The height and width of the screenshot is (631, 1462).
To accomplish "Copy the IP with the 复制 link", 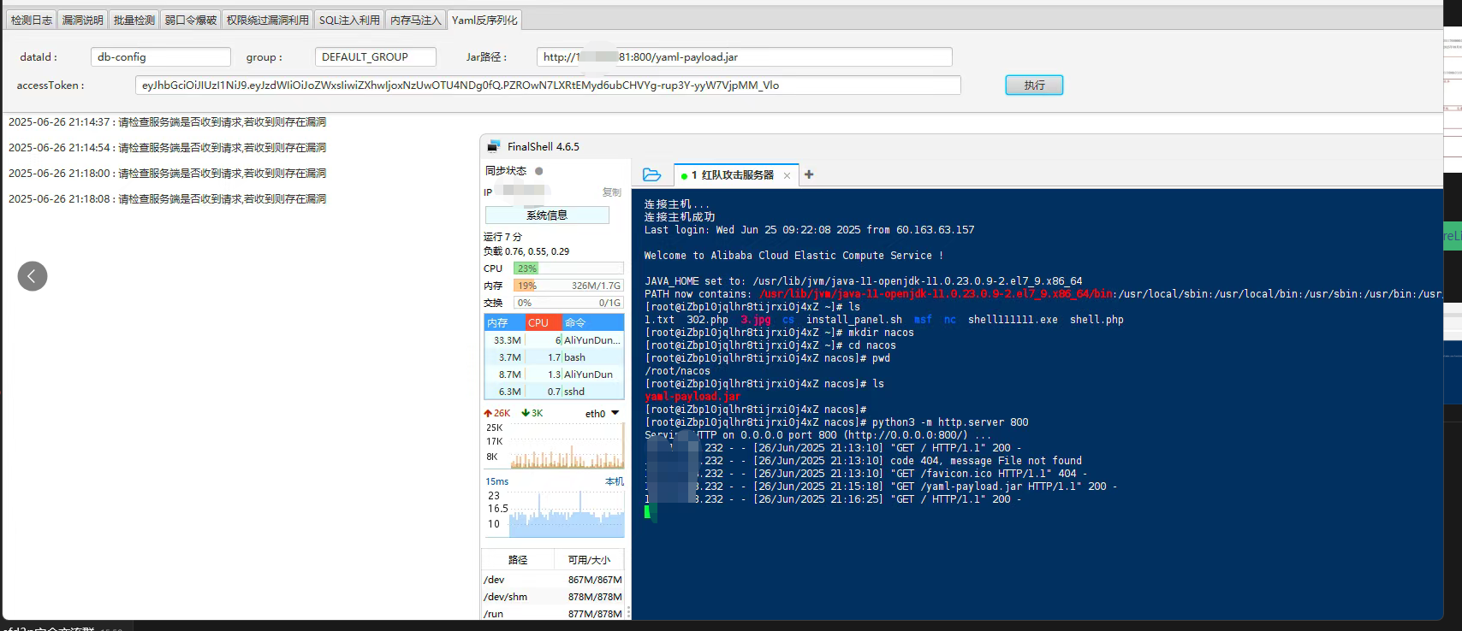I will point(612,192).
